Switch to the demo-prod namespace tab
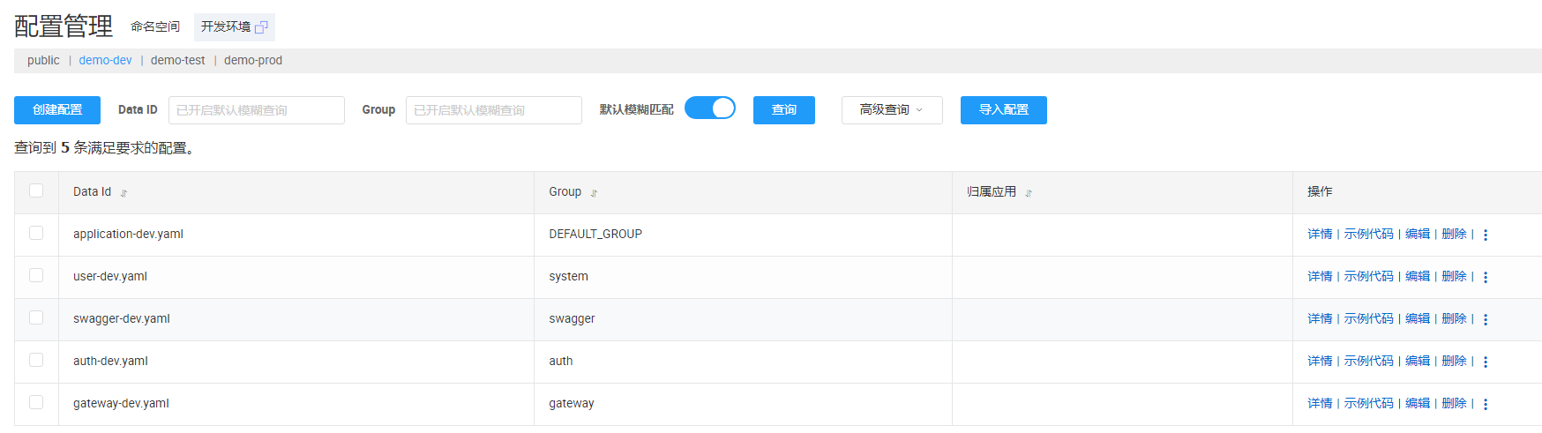Image resolution: width=1542 pixels, height=433 pixels. pyautogui.click(x=253, y=61)
